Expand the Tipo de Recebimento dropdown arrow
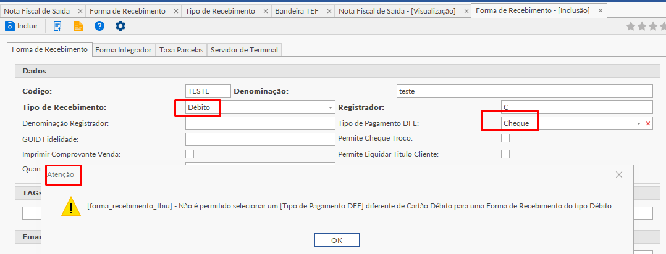The height and width of the screenshot is (254, 666). [331, 108]
